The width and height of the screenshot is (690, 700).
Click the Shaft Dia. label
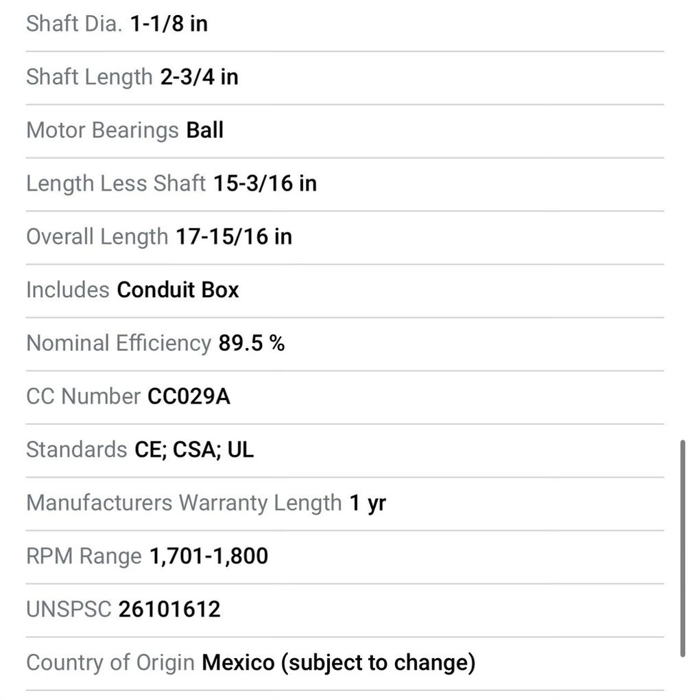click(x=74, y=24)
